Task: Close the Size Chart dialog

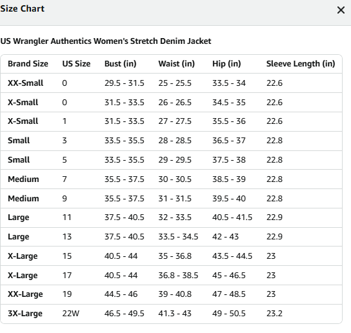Action: 341,10
